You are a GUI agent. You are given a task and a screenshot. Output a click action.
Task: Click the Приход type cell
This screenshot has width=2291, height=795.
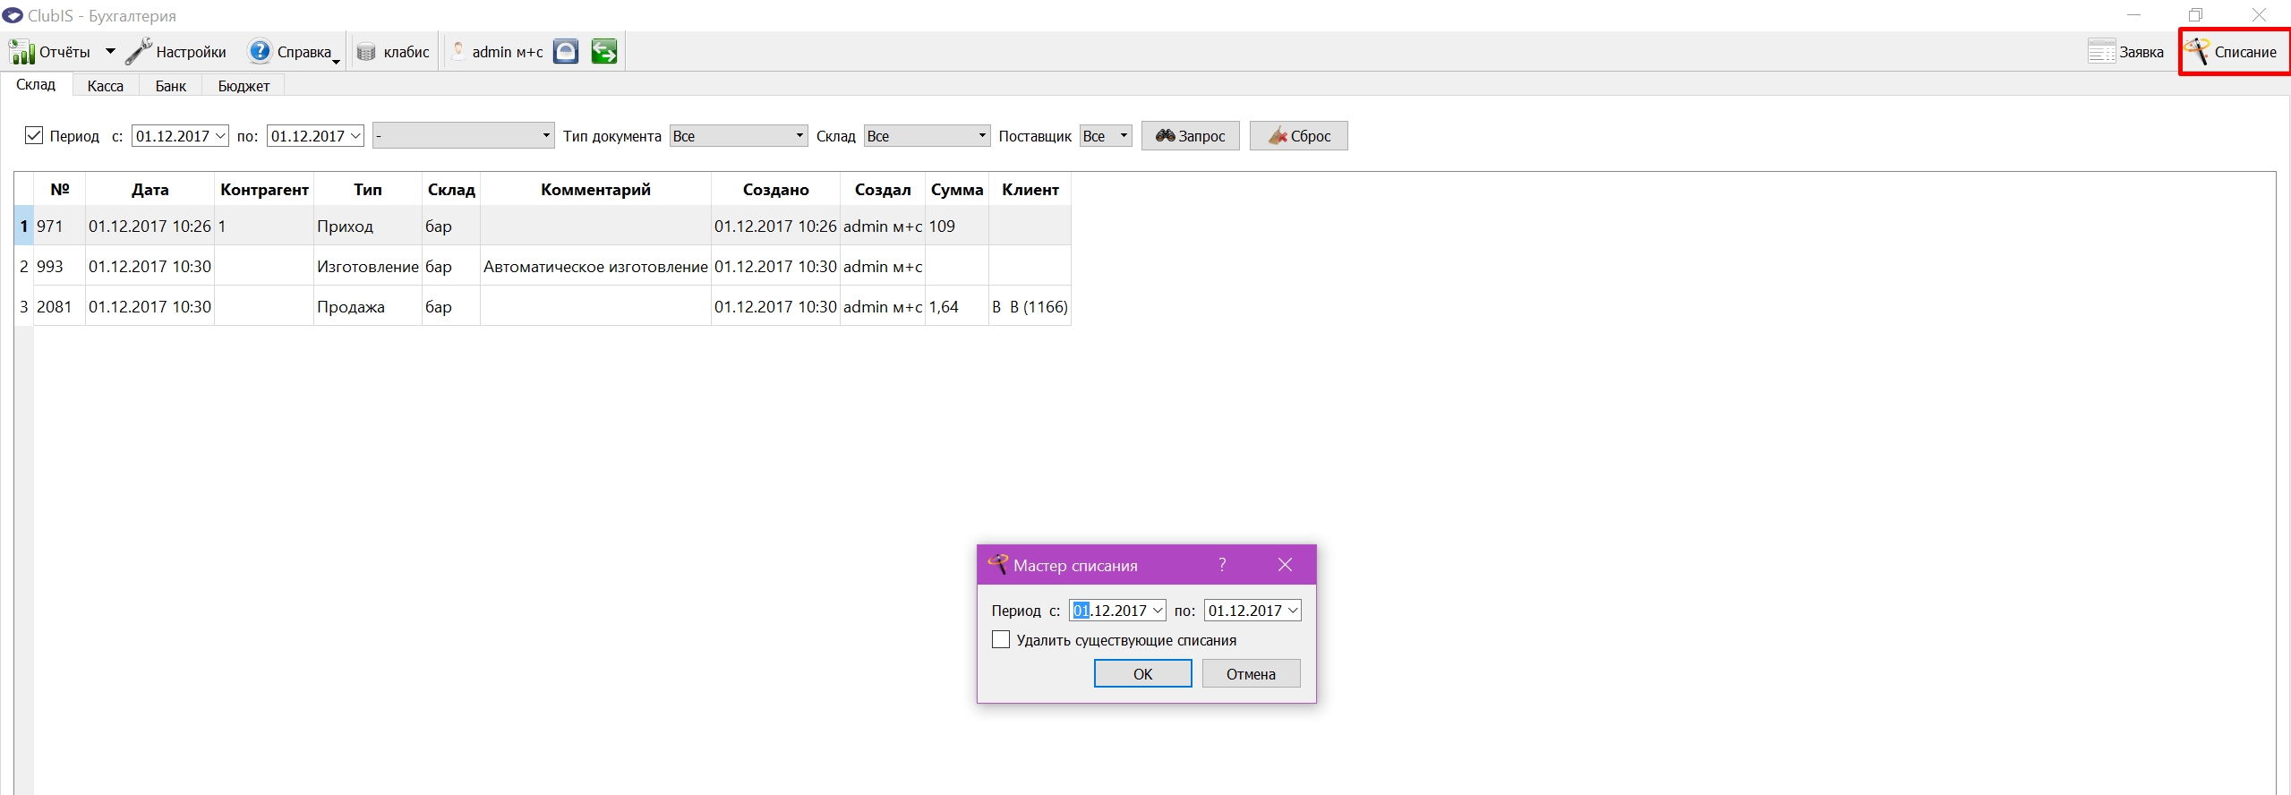pos(368,227)
